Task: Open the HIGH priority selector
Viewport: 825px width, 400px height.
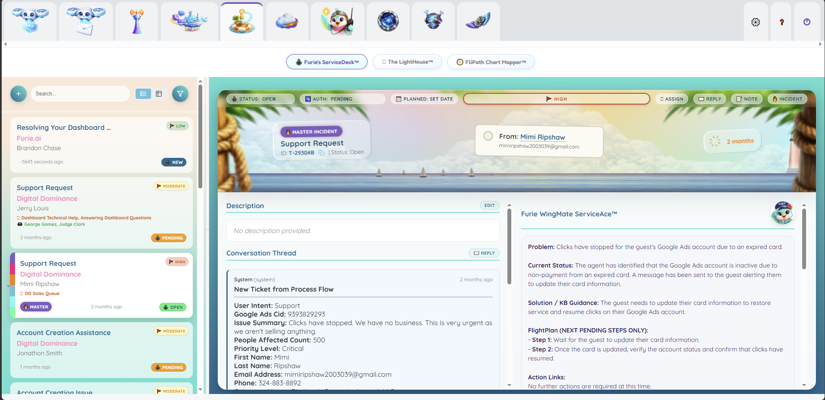Action: tap(556, 99)
